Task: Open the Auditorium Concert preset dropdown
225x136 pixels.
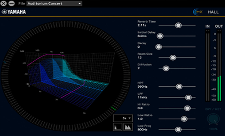Action: point(54,4)
